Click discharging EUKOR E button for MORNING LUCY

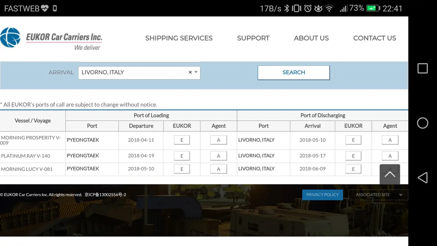tap(353, 169)
